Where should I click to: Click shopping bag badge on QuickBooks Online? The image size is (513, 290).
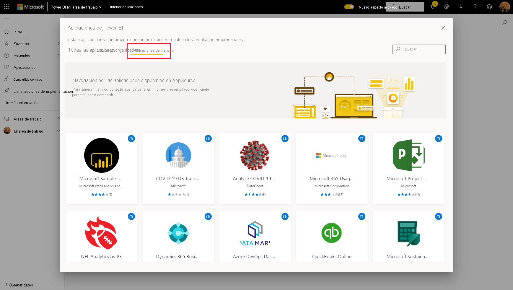point(362,216)
